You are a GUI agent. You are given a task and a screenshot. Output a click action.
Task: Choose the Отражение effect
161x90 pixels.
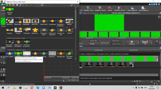(x=52, y=22)
